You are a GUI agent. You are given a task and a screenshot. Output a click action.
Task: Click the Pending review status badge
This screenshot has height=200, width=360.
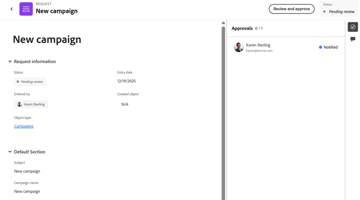[30, 82]
